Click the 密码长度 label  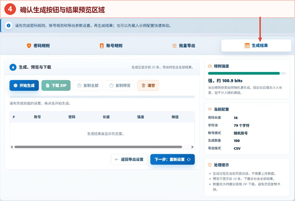pos(214,118)
